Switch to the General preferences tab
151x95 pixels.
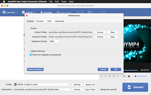click(30, 21)
